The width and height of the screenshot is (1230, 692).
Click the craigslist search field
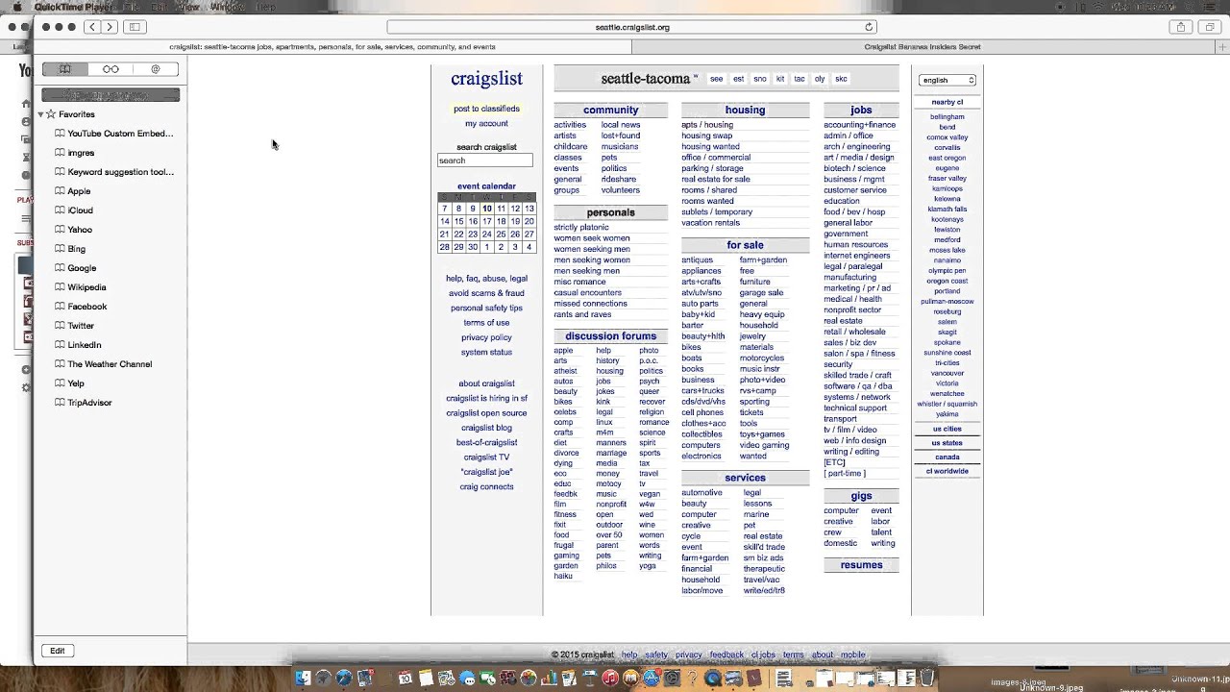click(x=484, y=161)
